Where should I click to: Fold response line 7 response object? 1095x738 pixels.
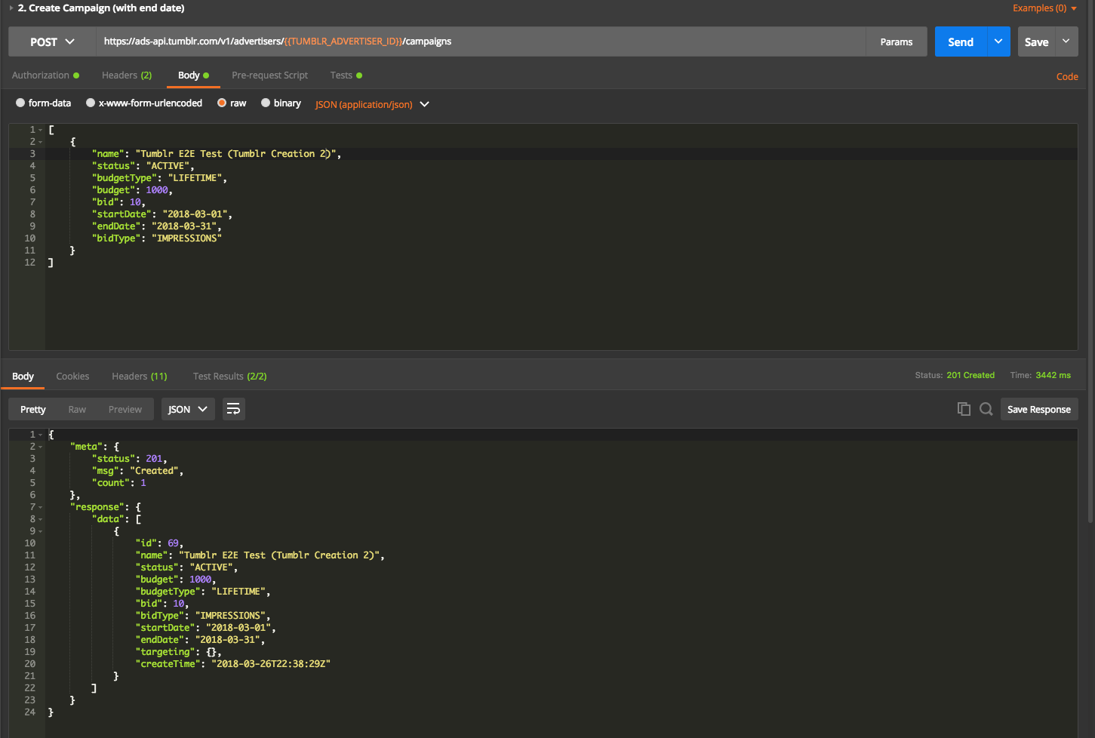coord(41,507)
